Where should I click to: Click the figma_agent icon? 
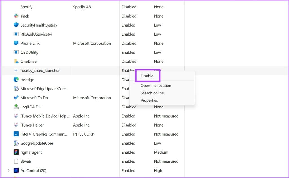(16, 152)
